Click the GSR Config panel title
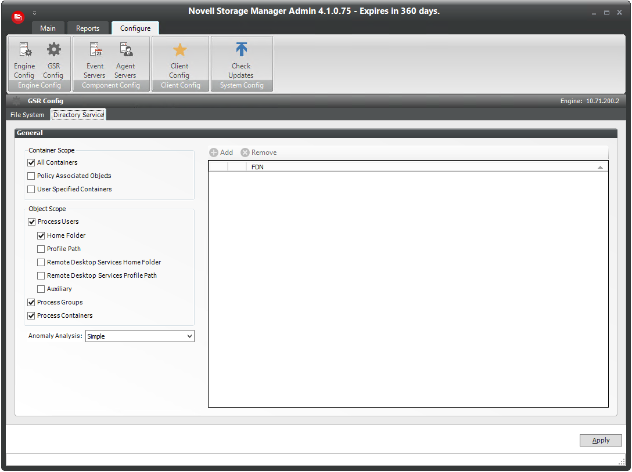The image size is (632, 472). pos(45,101)
